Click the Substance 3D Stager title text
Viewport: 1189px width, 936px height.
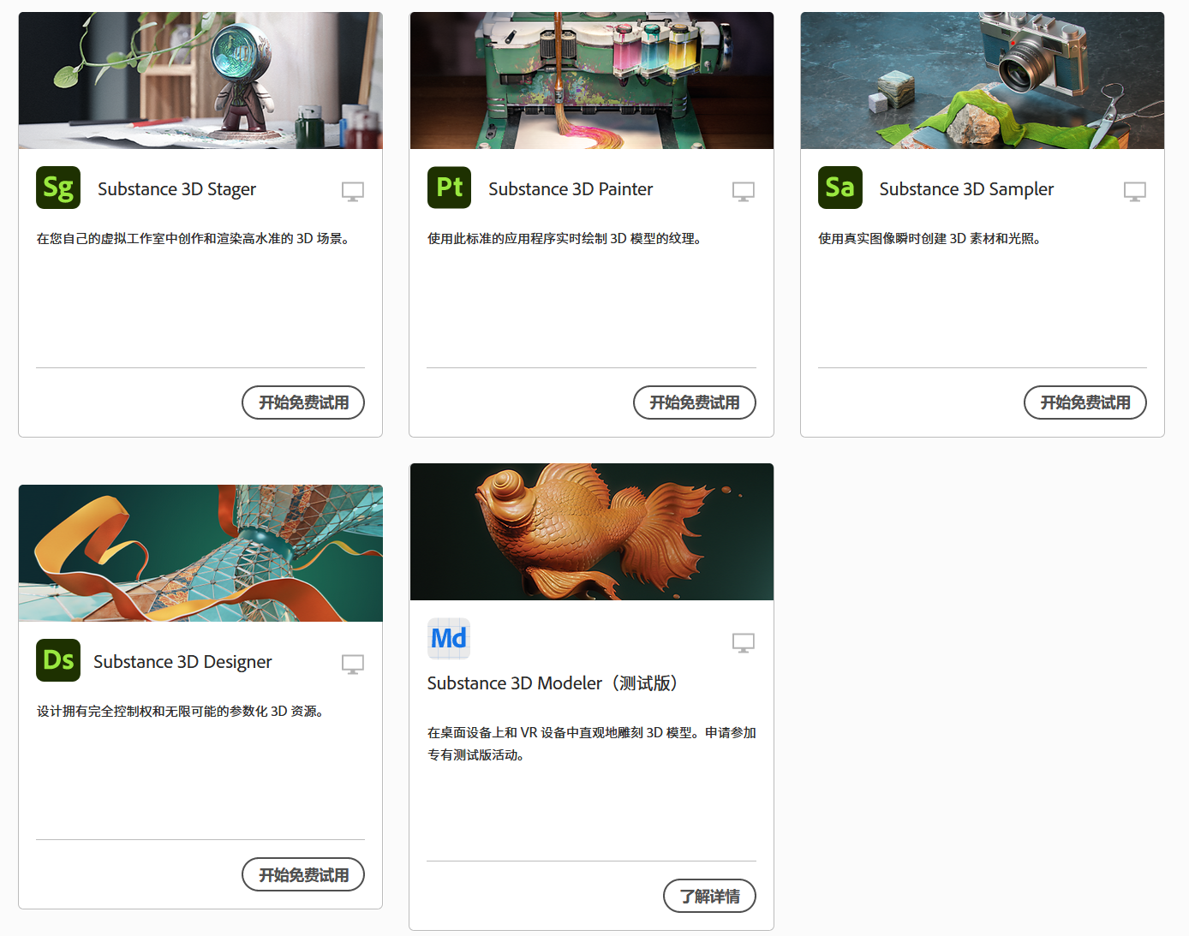point(176,189)
